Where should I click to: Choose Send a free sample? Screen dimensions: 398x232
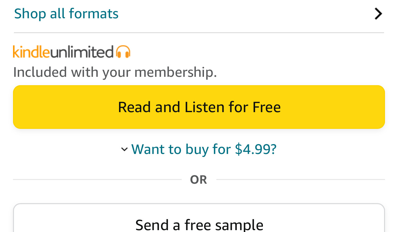tap(199, 224)
